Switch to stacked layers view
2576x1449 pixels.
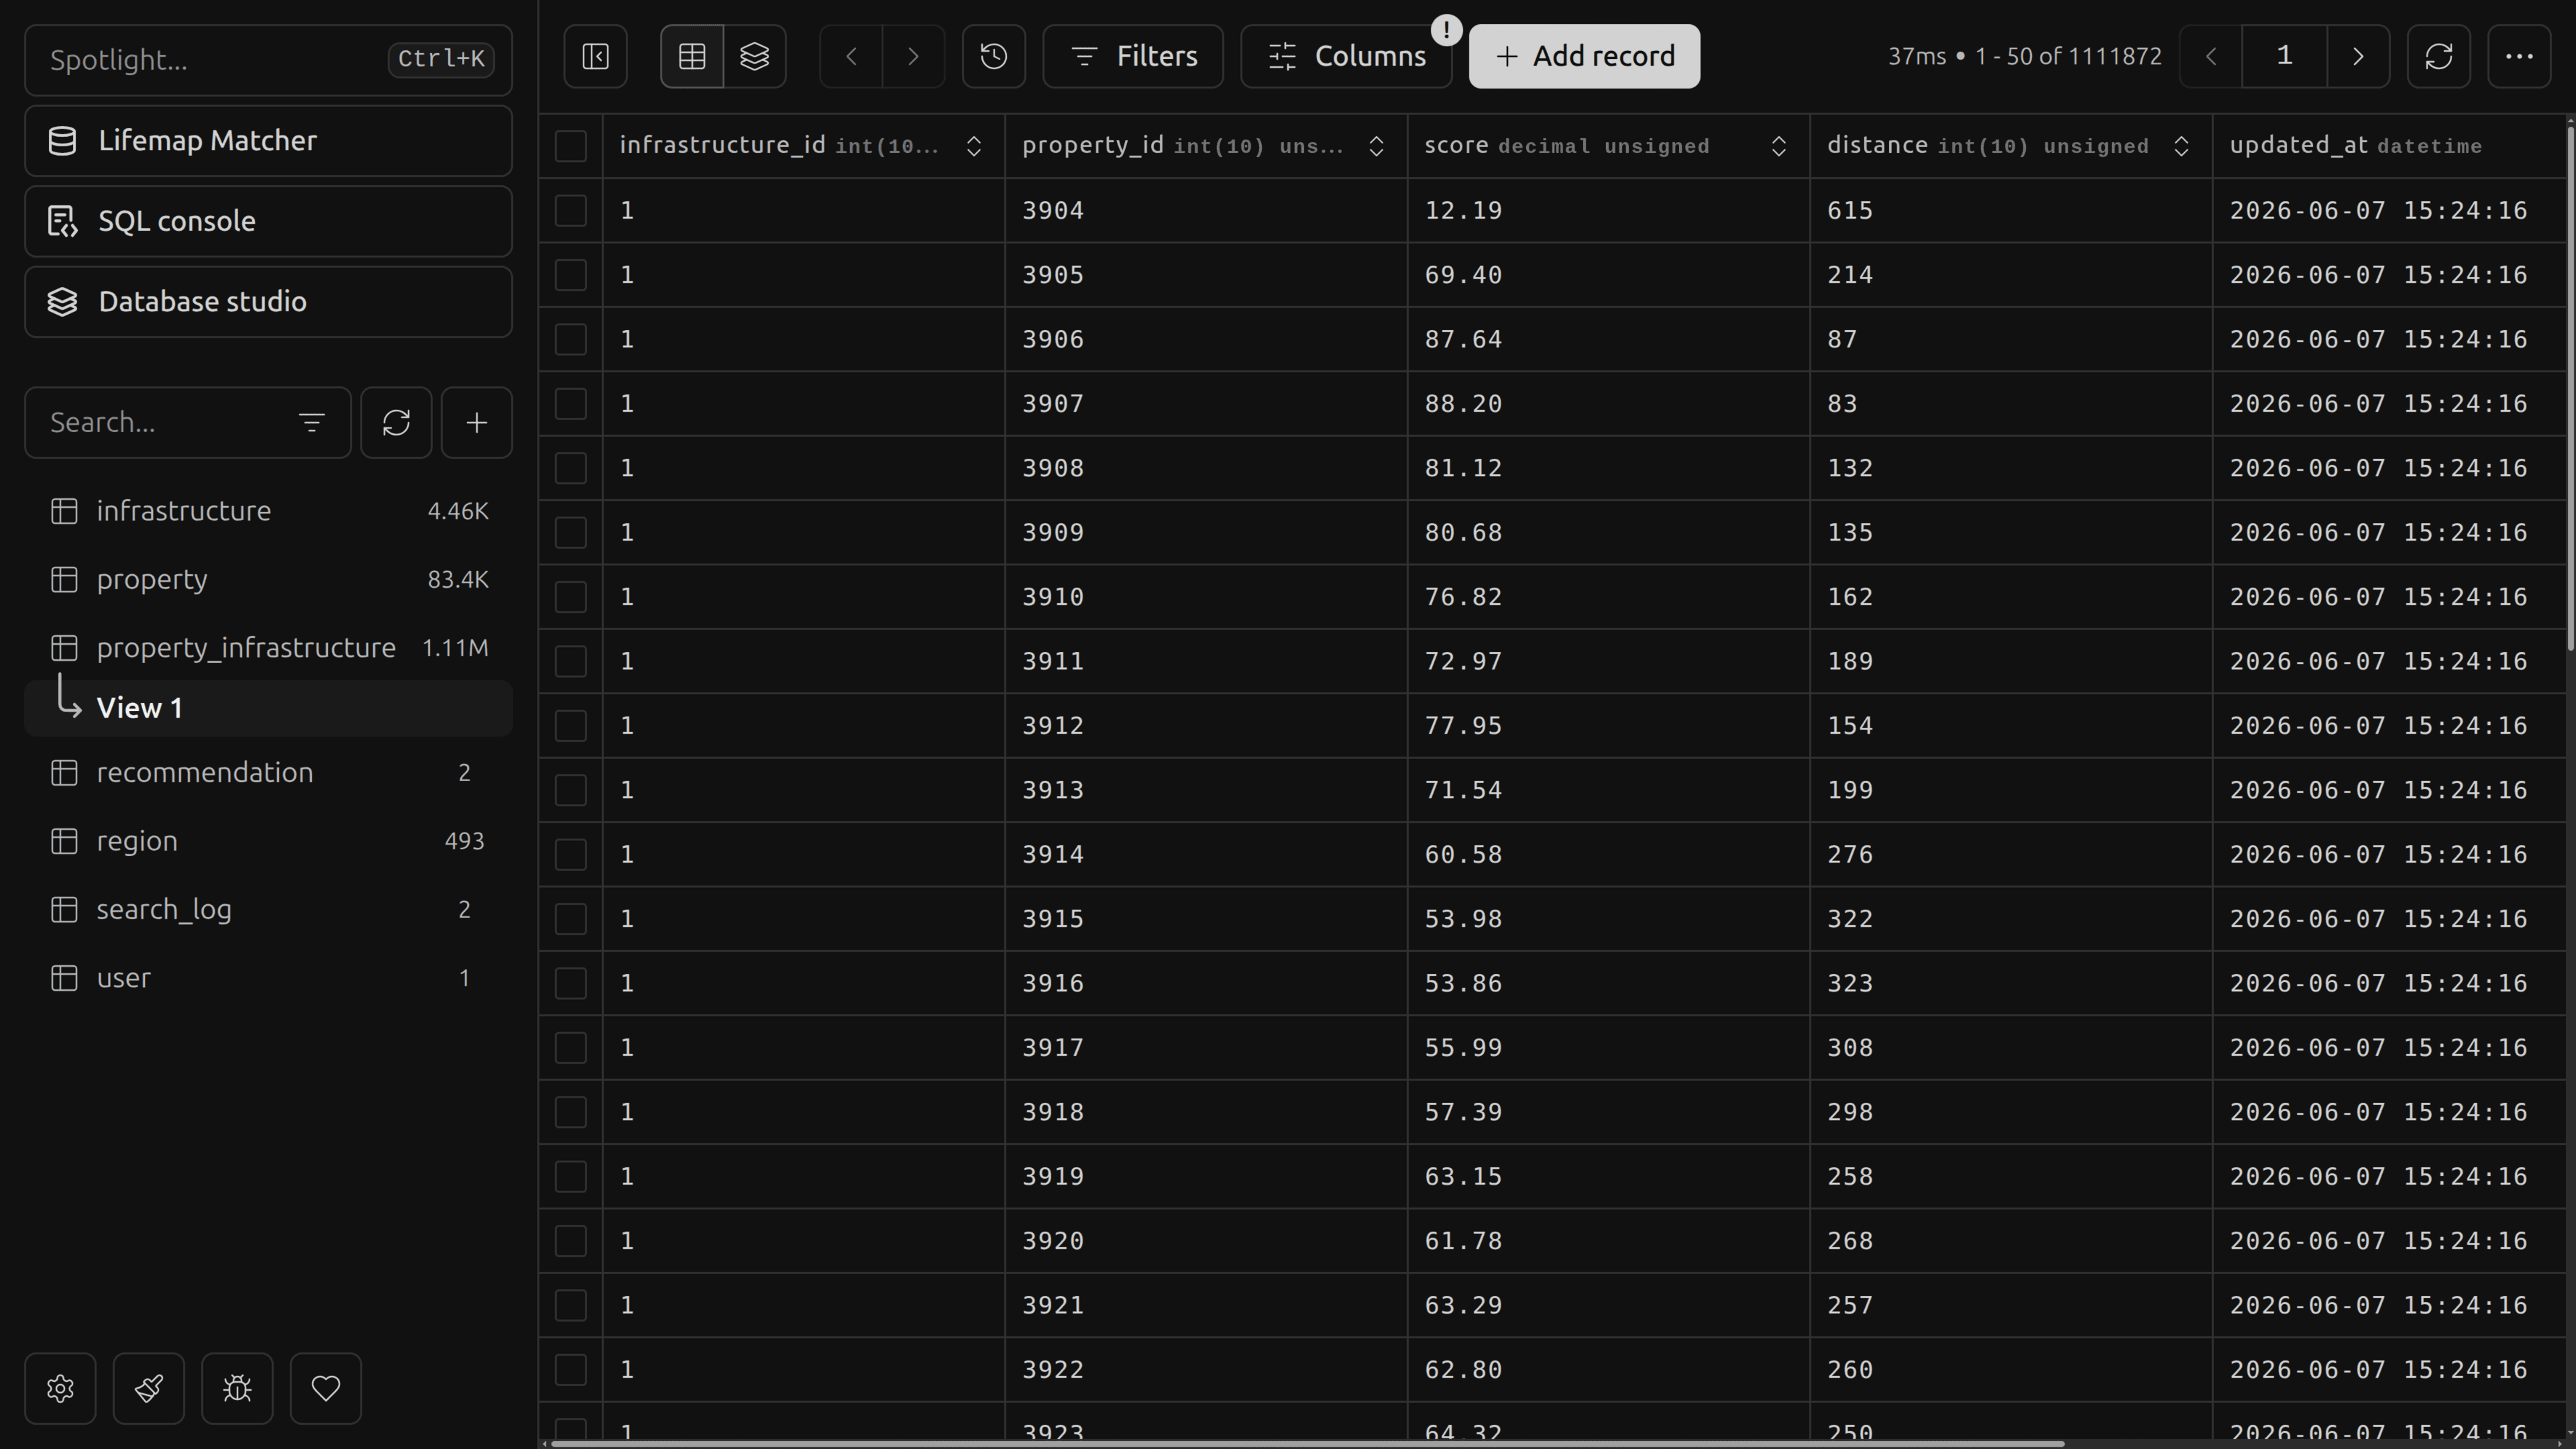[x=755, y=56]
